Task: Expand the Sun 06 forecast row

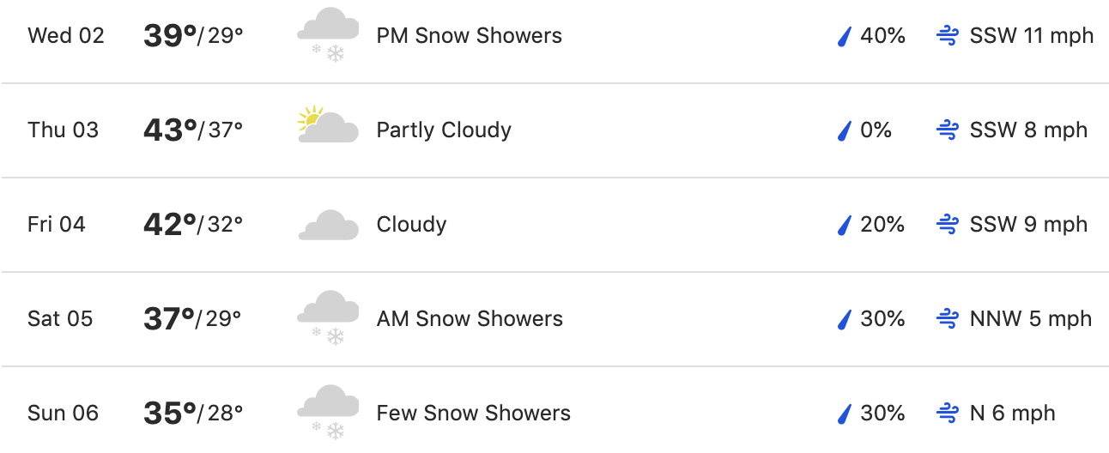Action: click(554, 410)
